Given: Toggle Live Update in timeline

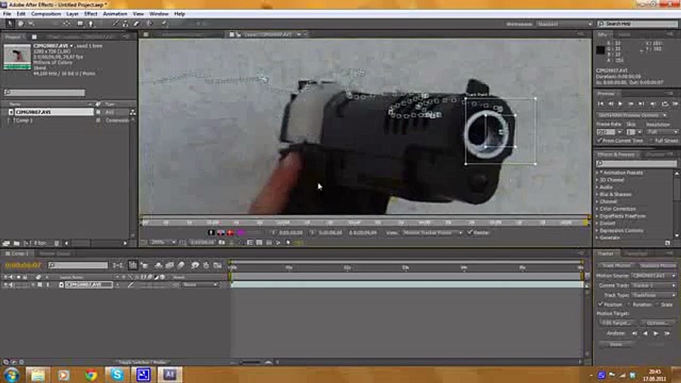Looking at the screenshot, I should (131, 265).
